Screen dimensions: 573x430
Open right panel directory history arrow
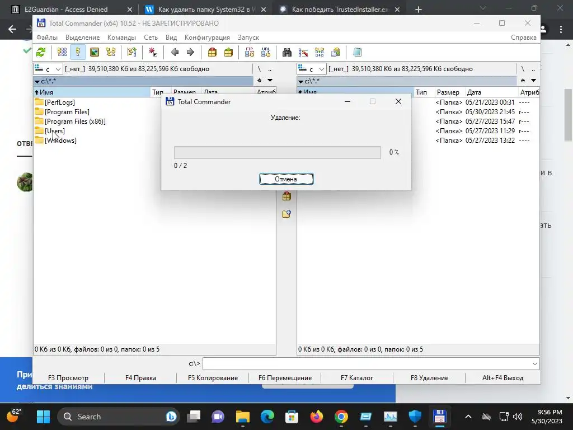pyautogui.click(x=533, y=81)
